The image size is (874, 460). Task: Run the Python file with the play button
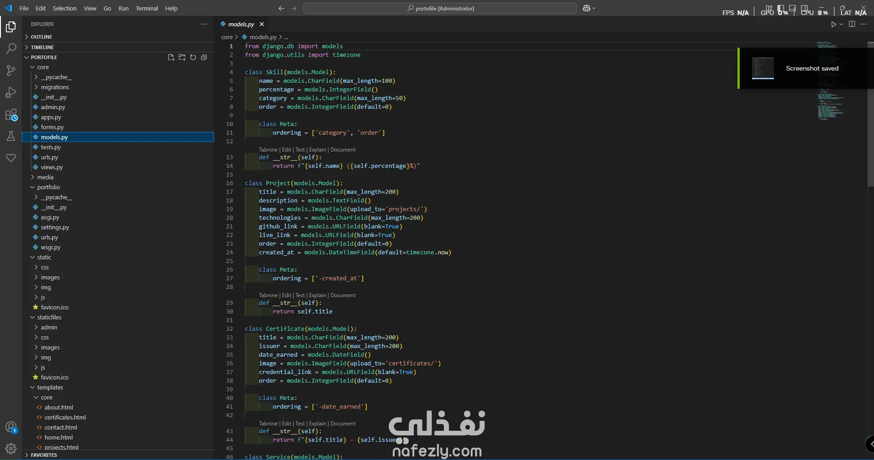[x=833, y=24]
